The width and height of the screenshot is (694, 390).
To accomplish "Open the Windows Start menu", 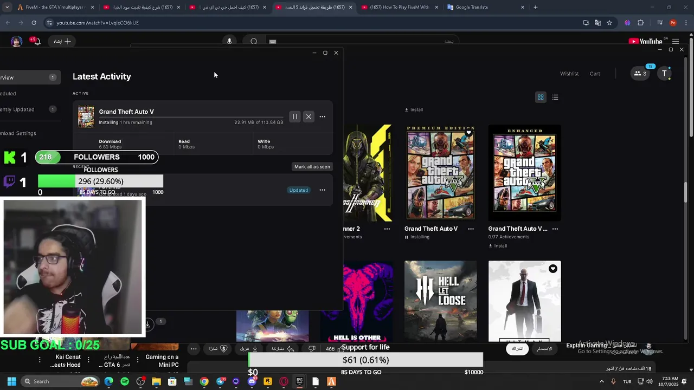I will (x=11, y=381).
